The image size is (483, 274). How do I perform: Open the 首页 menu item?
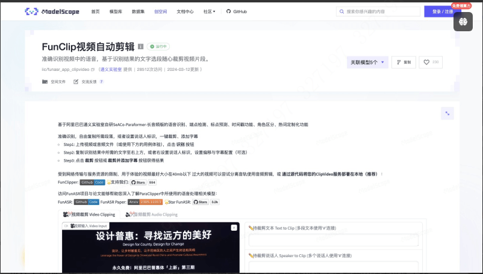[x=96, y=11]
